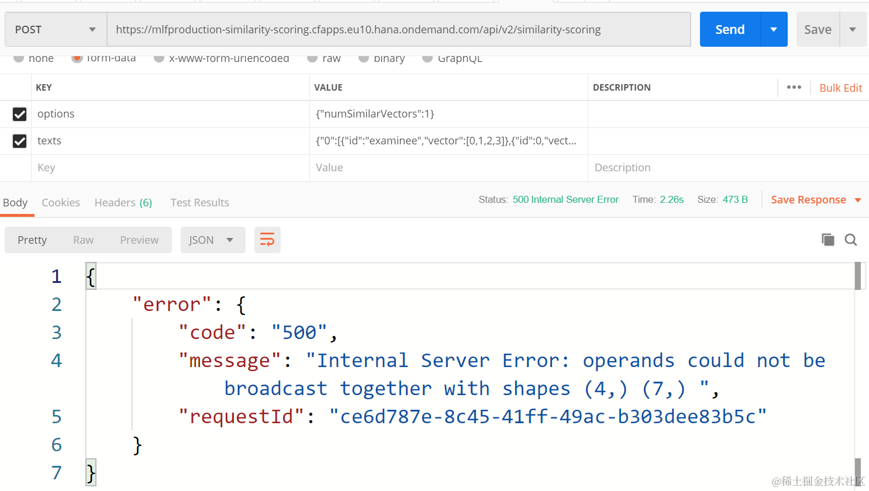Open the Test Results tab

click(x=200, y=203)
